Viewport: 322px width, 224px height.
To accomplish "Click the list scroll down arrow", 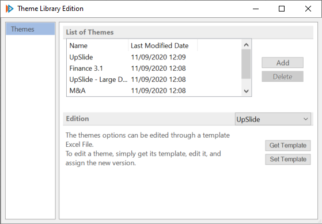I will coord(246,91).
